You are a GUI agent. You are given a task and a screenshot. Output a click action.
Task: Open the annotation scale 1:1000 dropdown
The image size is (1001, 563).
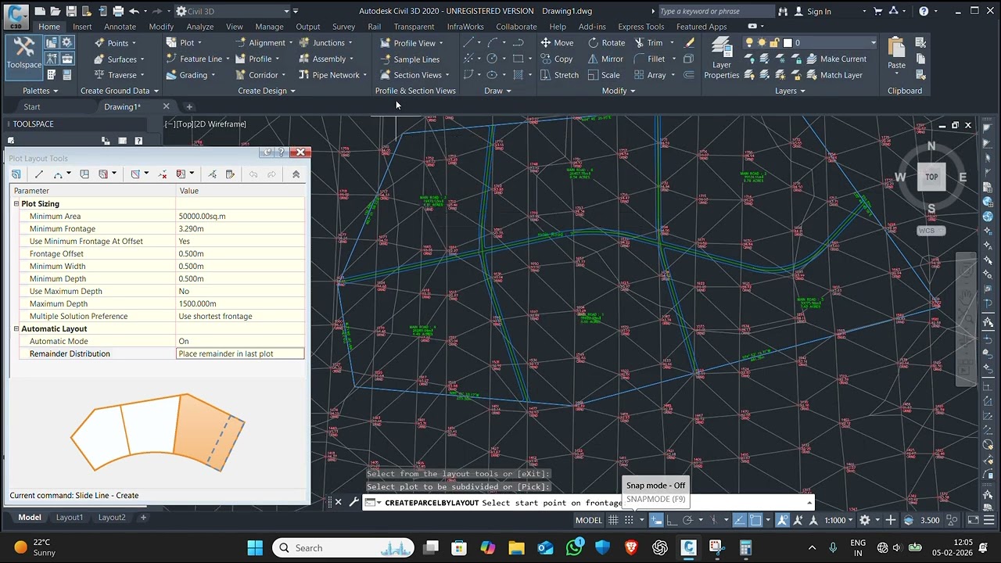(x=838, y=520)
